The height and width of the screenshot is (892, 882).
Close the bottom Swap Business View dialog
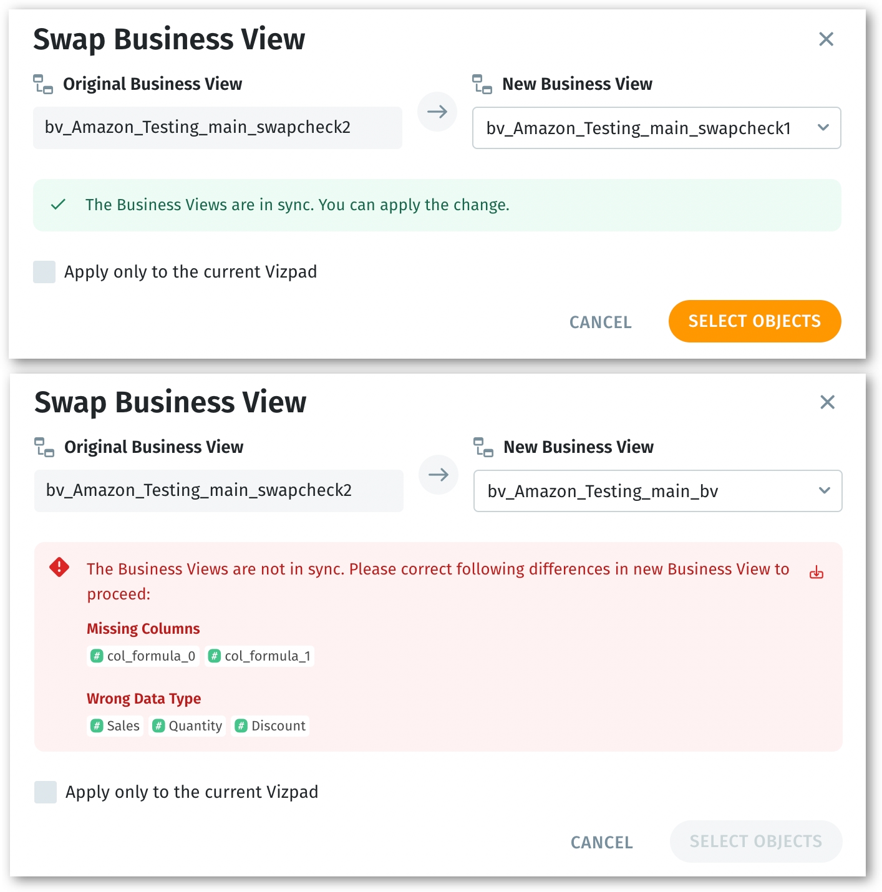click(827, 402)
